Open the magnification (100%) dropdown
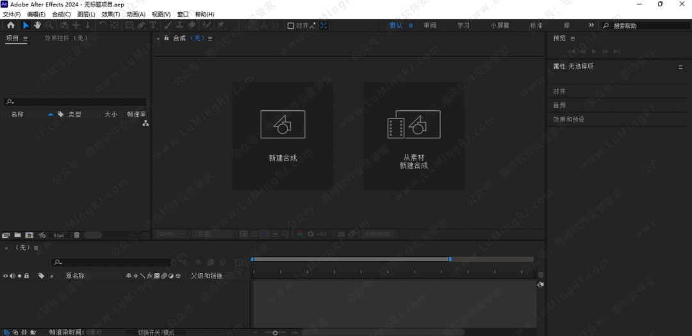 (171, 234)
